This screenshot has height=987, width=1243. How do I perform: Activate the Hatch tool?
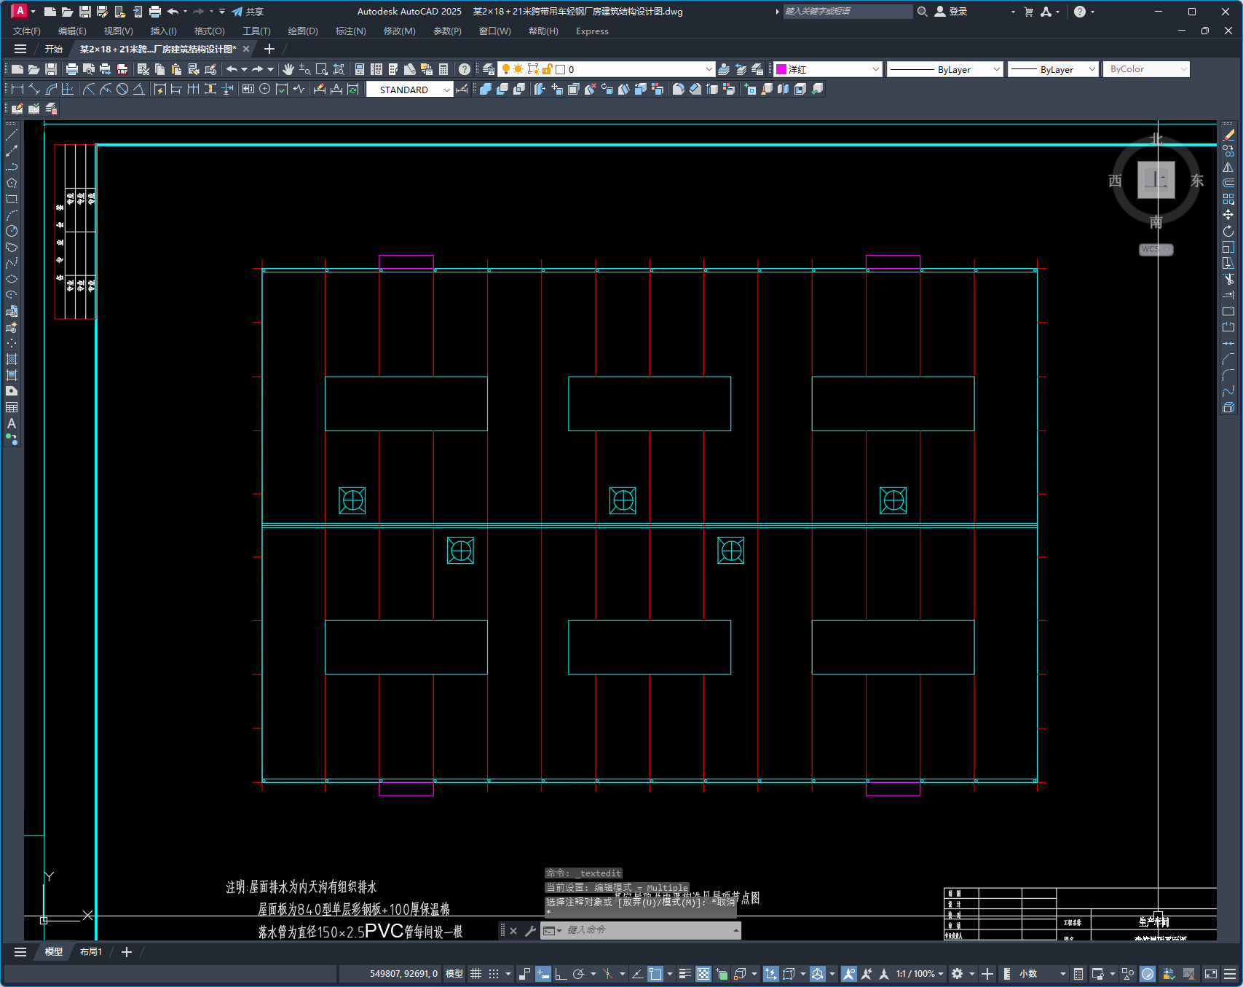pos(12,359)
